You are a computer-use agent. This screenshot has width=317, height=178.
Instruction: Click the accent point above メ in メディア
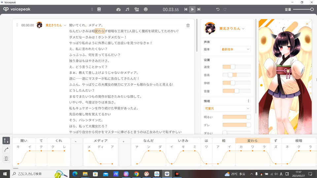[x=89, y=151]
